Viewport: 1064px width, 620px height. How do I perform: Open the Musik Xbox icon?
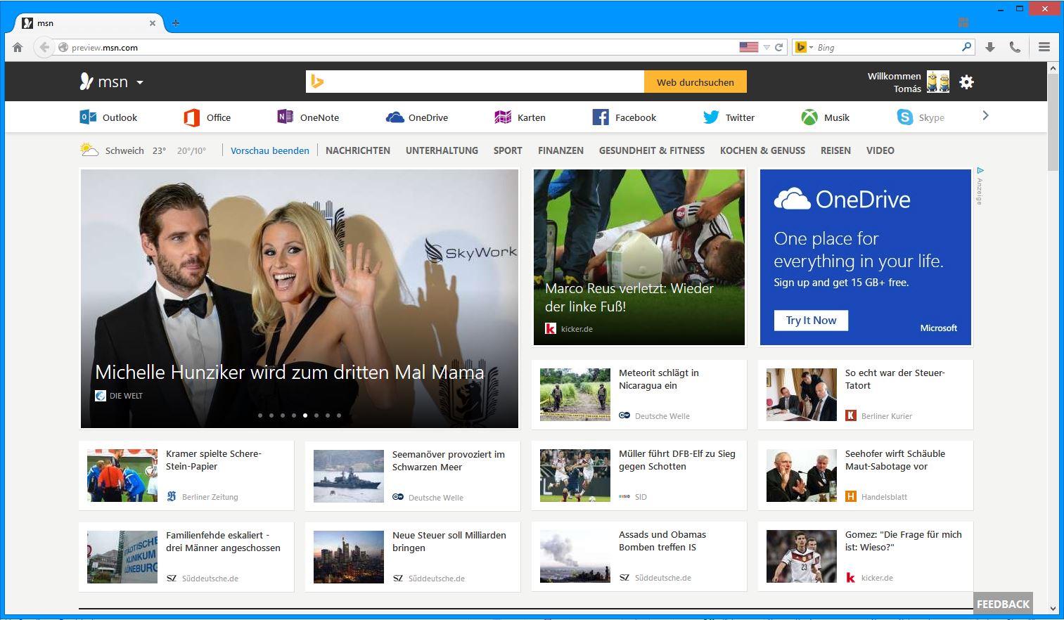point(809,117)
